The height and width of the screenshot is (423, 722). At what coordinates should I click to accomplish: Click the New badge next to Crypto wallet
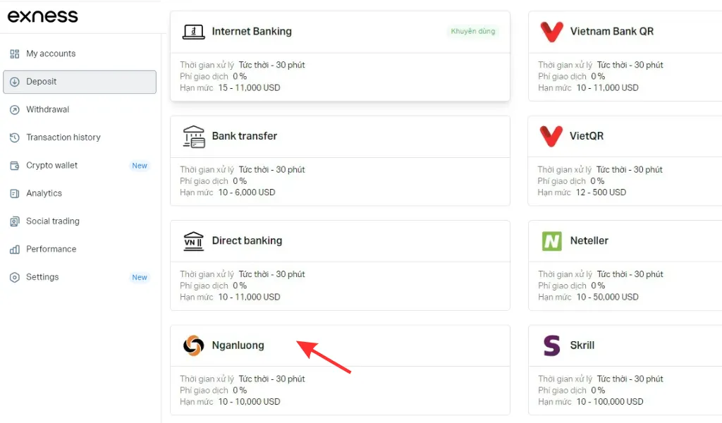tap(140, 166)
